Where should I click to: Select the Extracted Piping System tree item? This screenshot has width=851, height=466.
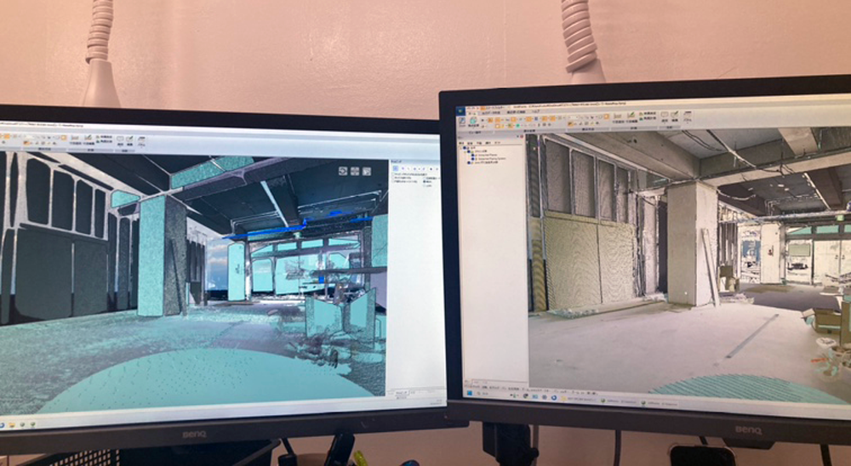click(492, 158)
